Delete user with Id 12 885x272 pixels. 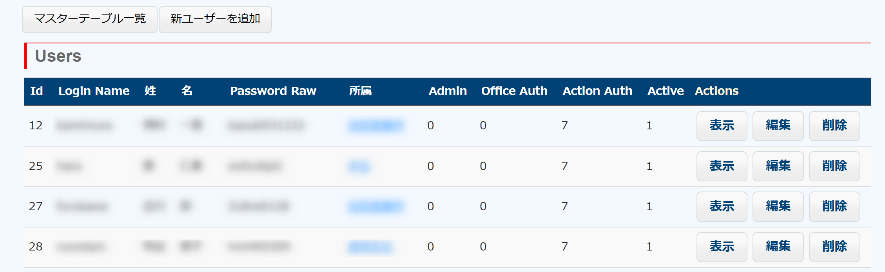pos(834,126)
